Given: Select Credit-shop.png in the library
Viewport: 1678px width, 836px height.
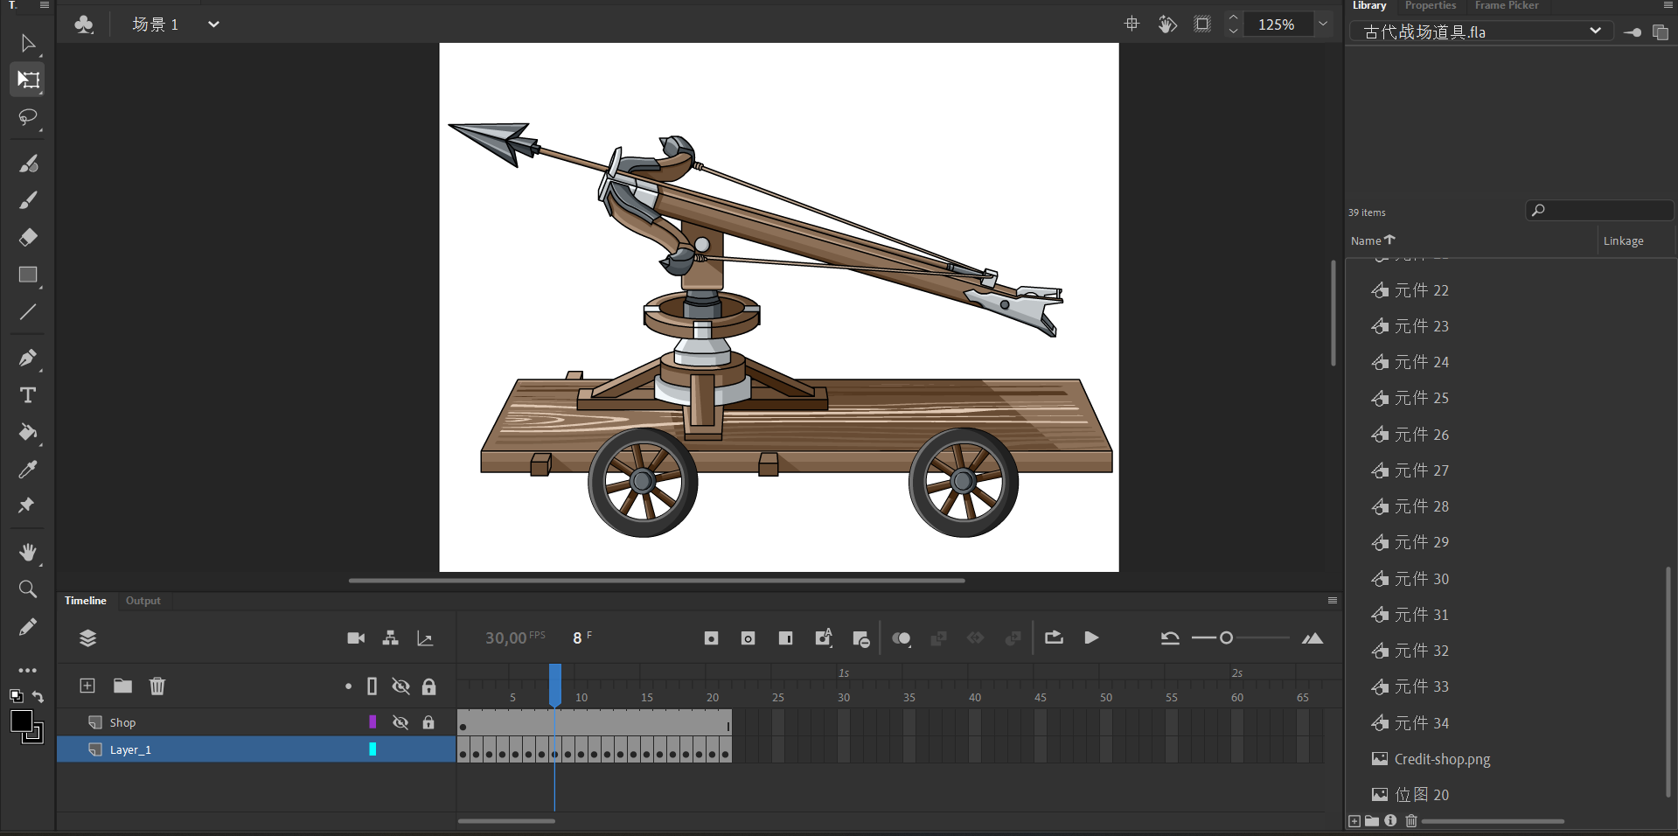Looking at the screenshot, I should coord(1441,759).
